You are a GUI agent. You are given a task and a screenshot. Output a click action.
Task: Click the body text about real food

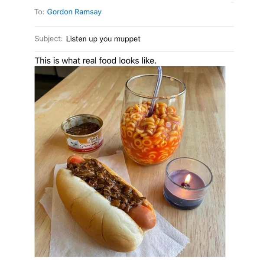click(95, 61)
